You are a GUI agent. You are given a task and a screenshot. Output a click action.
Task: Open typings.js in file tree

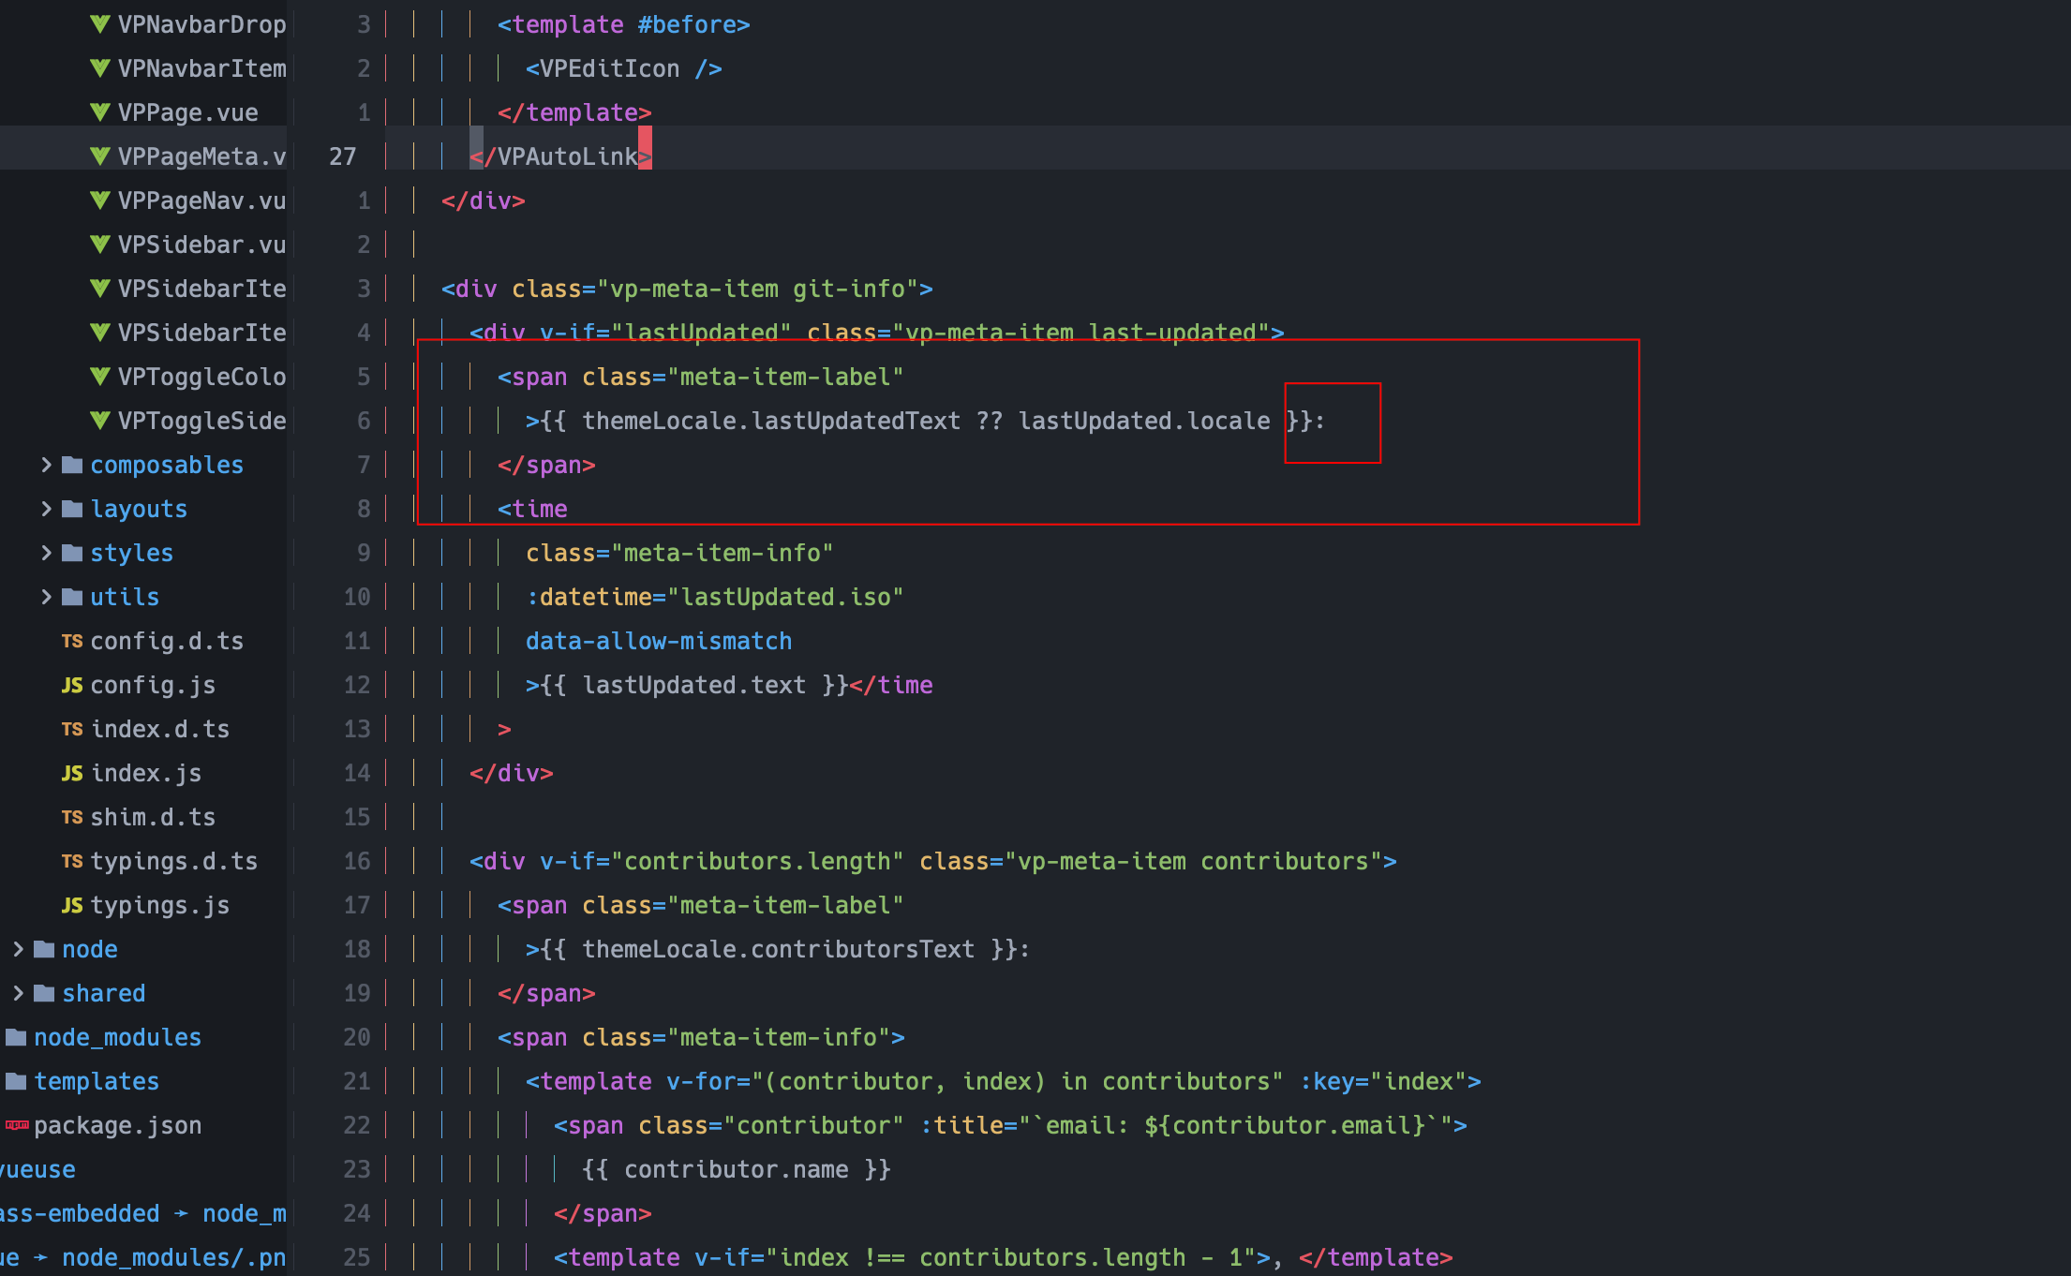tap(159, 905)
